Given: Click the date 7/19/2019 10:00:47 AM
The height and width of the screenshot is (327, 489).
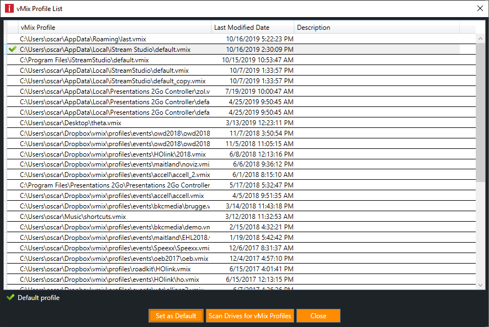Looking at the screenshot, I should (x=259, y=92).
